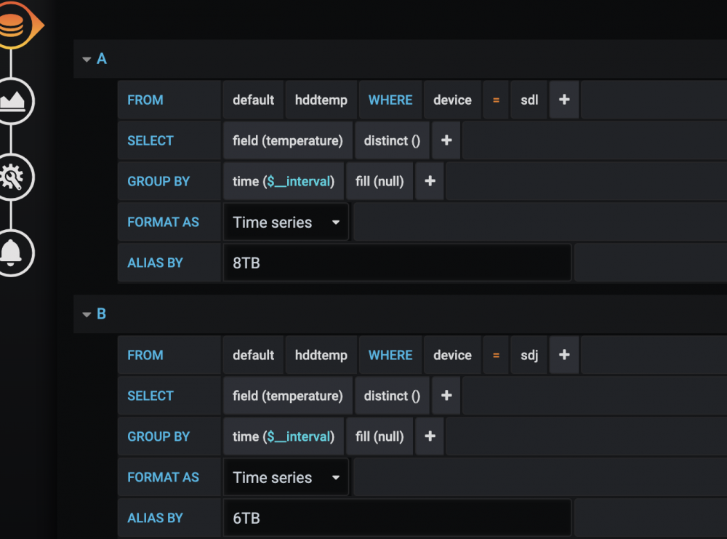Add WHERE condition plus in query B
This screenshot has height=539, width=727.
[564, 355]
